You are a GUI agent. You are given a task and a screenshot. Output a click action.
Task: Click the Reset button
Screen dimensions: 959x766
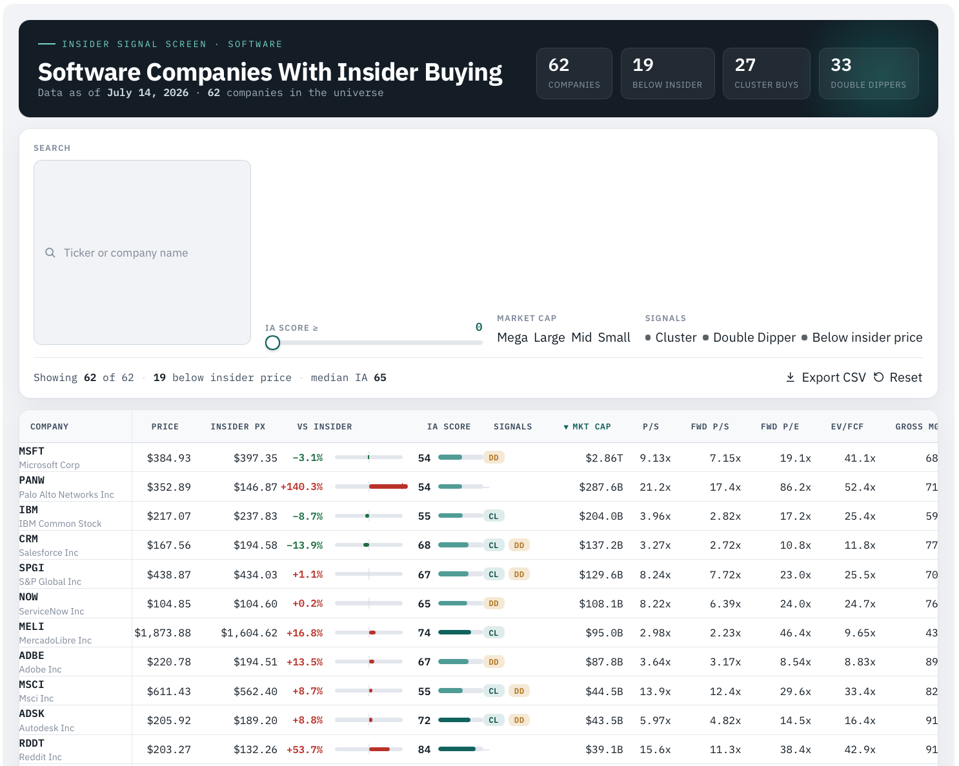coord(898,377)
